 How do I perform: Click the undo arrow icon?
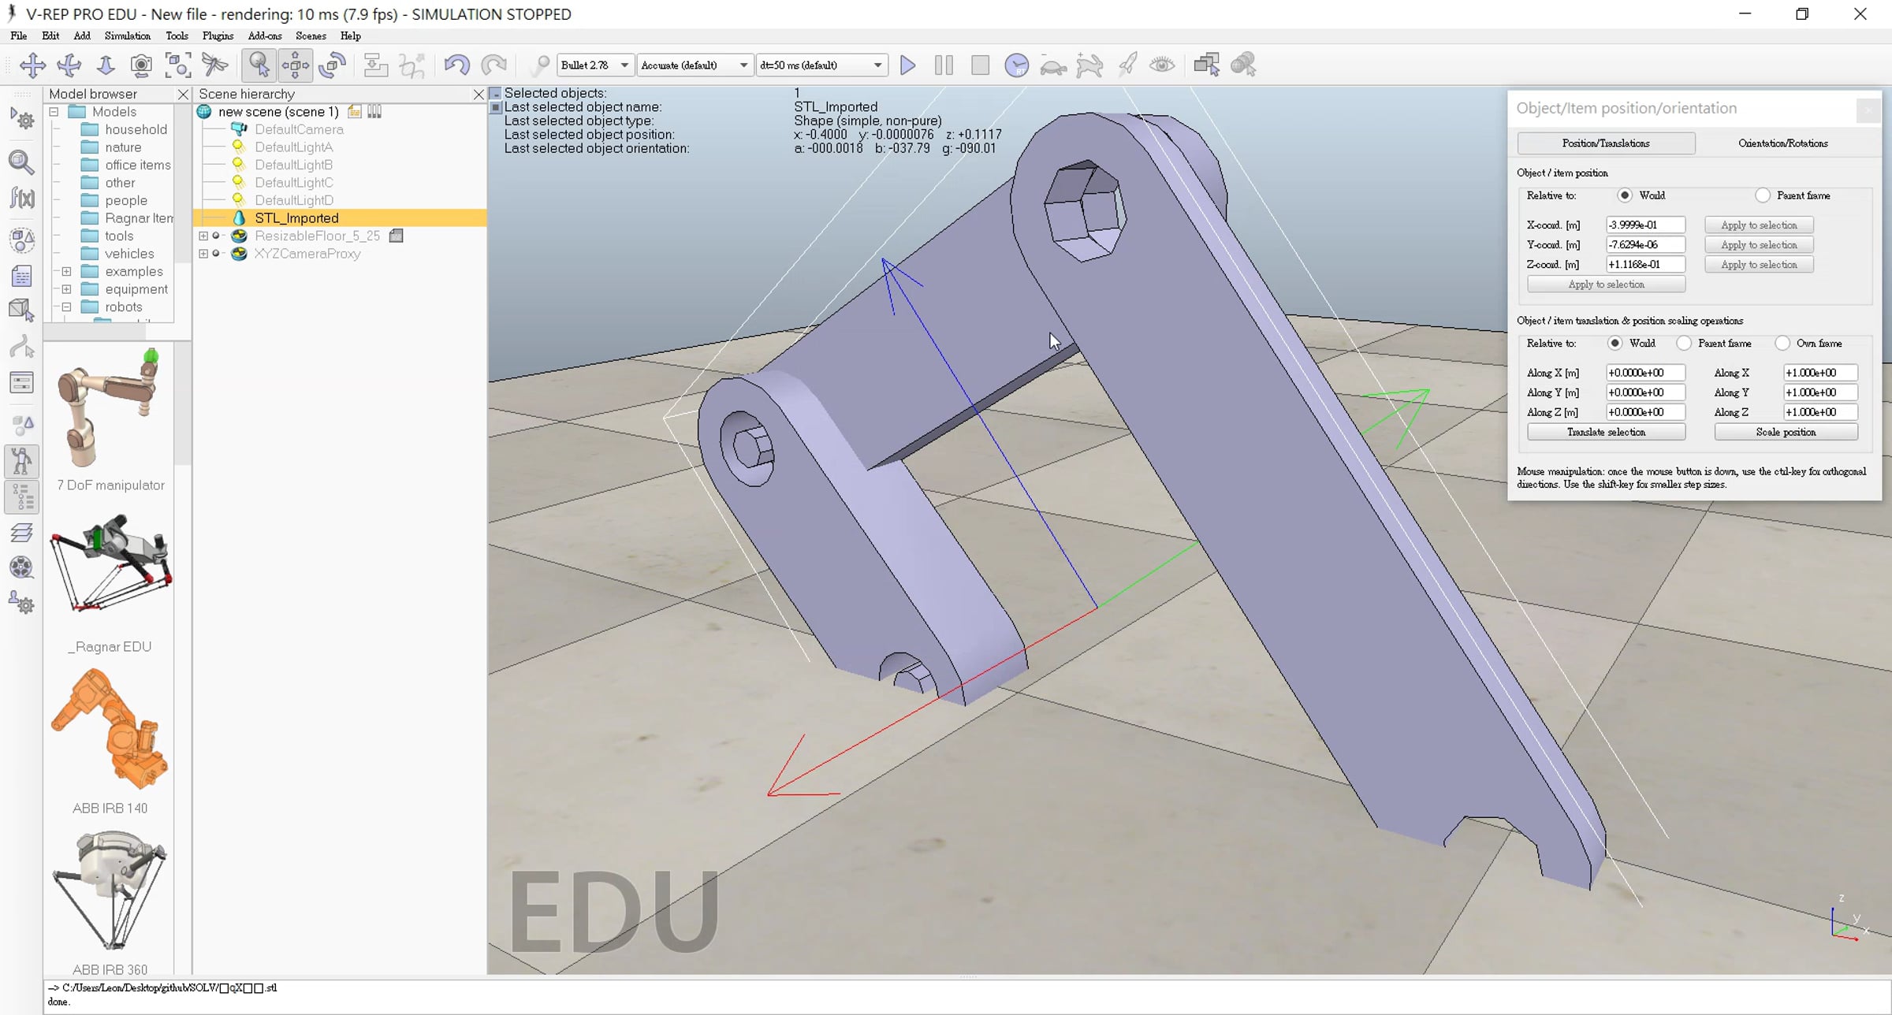click(456, 65)
